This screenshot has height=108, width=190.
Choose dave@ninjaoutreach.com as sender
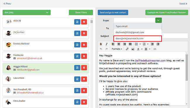138,39
